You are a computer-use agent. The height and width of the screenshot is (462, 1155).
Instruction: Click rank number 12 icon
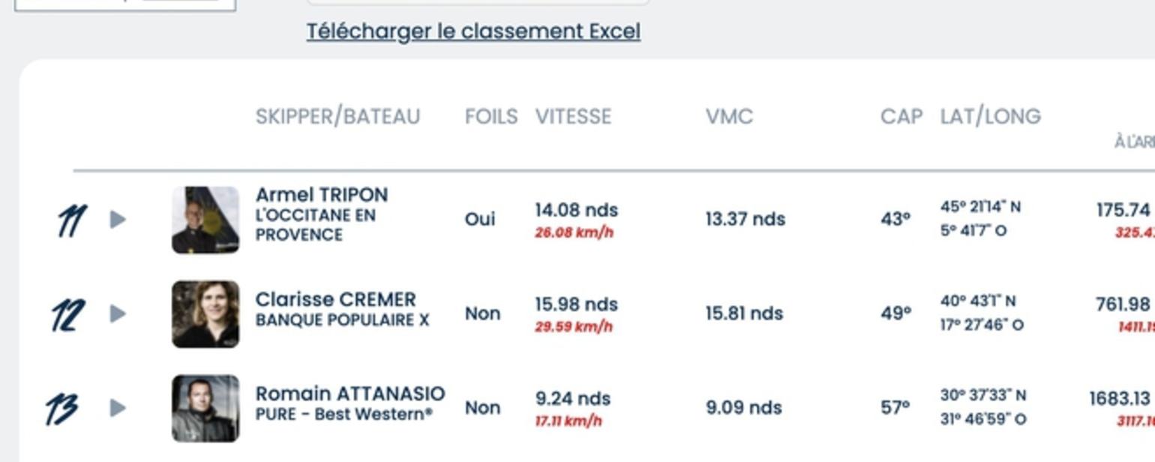coord(68,315)
